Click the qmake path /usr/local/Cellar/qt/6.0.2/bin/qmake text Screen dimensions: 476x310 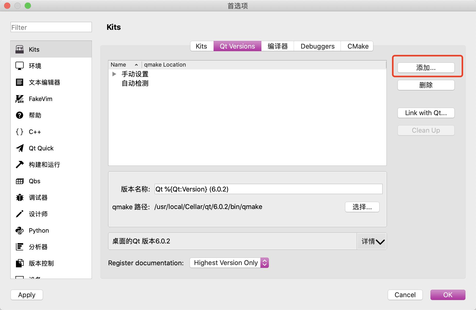[x=208, y=207]
